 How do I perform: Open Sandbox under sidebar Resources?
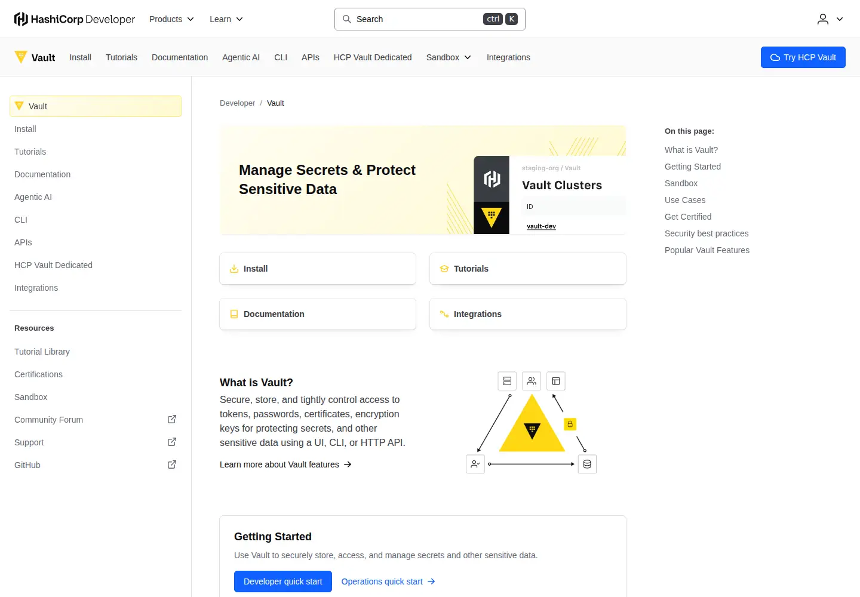tap(30, 397)
